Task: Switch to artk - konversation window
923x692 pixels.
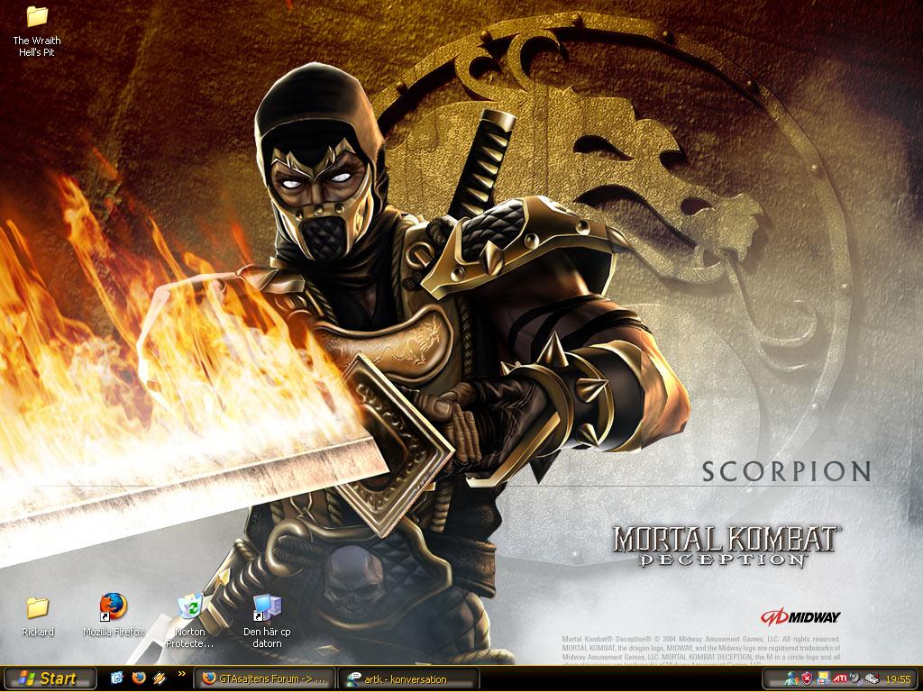Action: pos(409,678)
